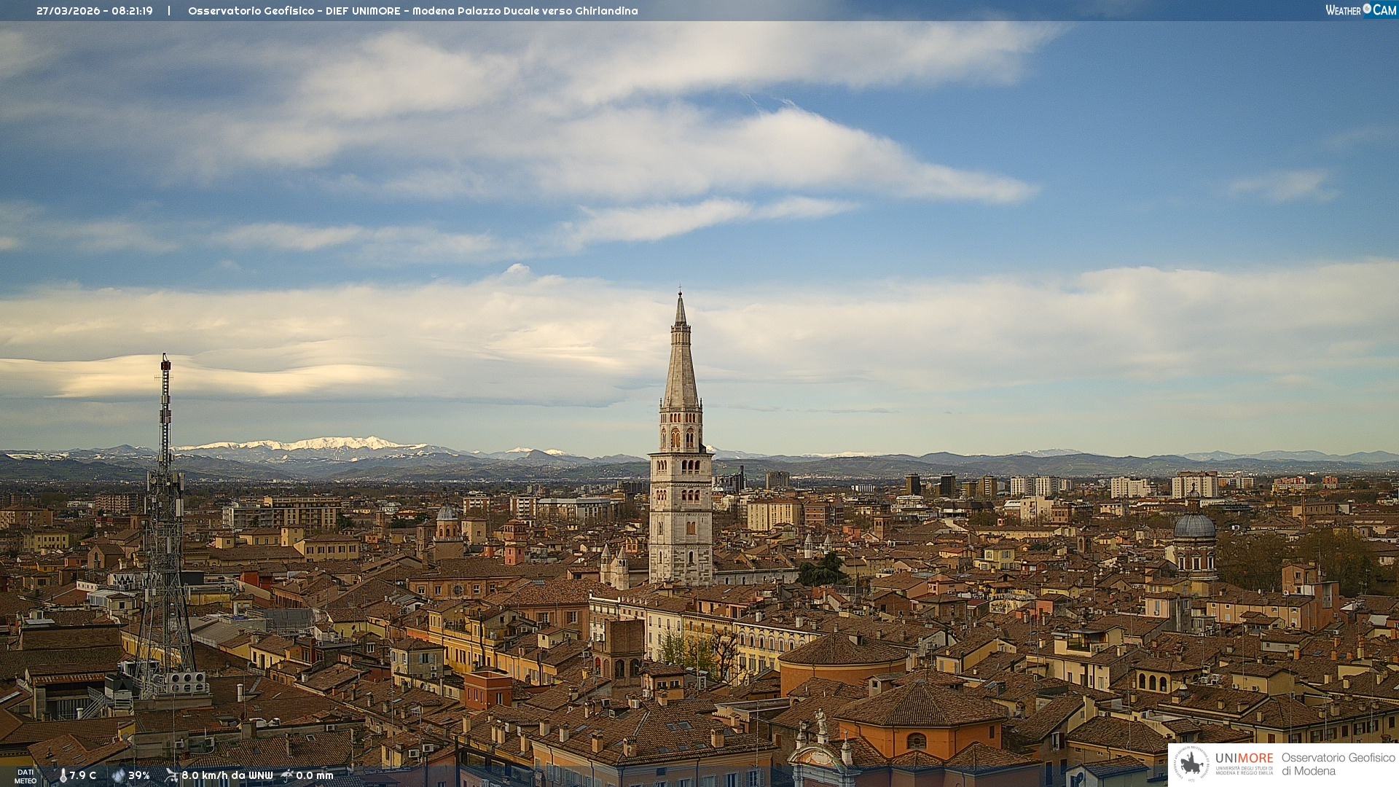The width and height of the screenshot is (1399, 787).
Task: Click the 7.9 C temperature reading
Action: click(83, 775)
